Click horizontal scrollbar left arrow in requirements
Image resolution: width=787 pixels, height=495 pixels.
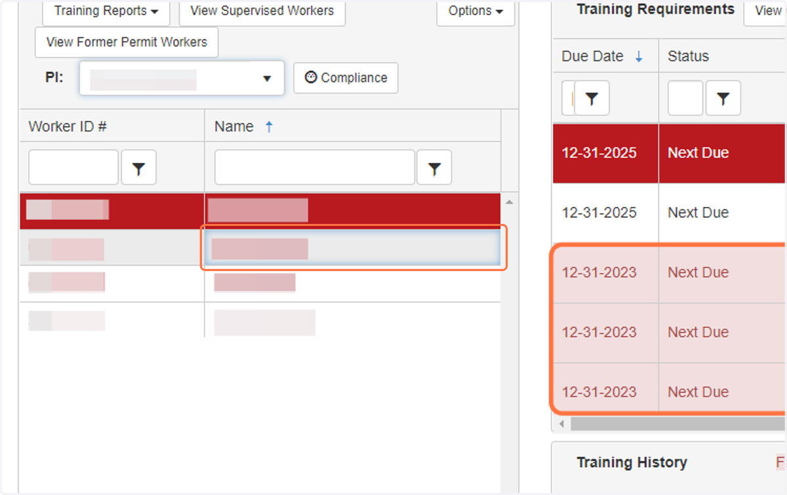(x=561, y=424)
